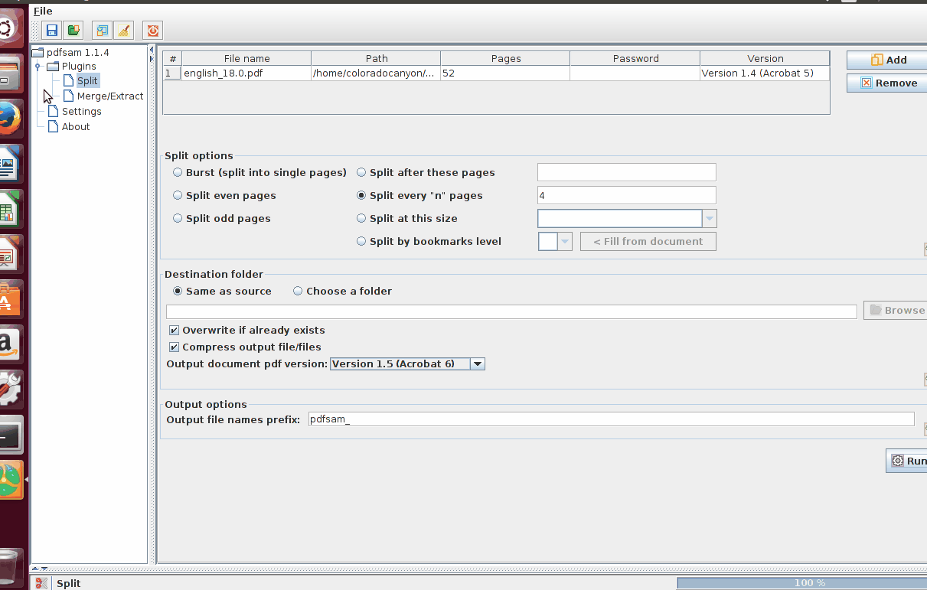Click the Password cell of english_18.0.pdf
Image resolution: width=927 pixels, height=590 pixels.
tap(635, 73)
